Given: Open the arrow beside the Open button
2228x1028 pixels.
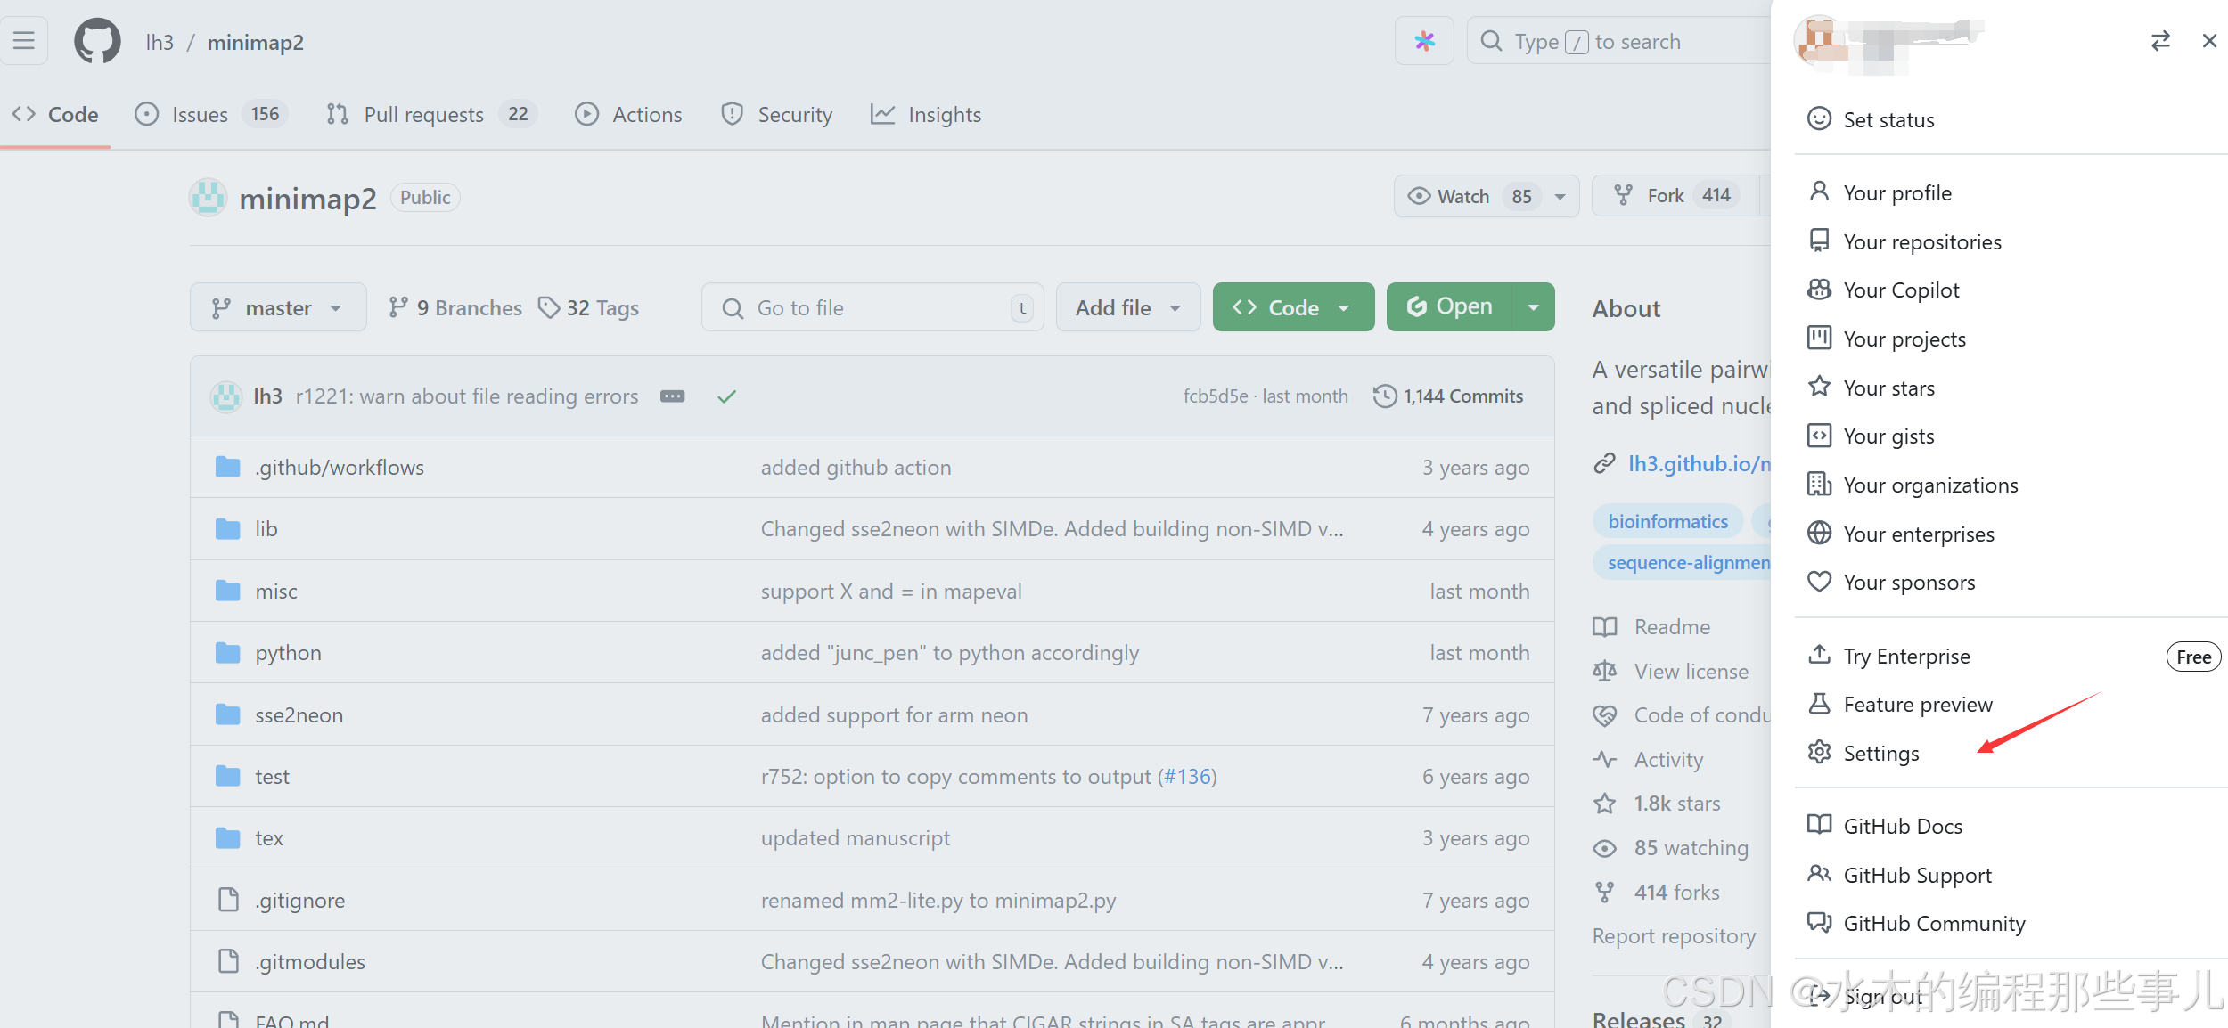Looking at the screenshot, I should pyautogui.click(x=1533, y=307).
